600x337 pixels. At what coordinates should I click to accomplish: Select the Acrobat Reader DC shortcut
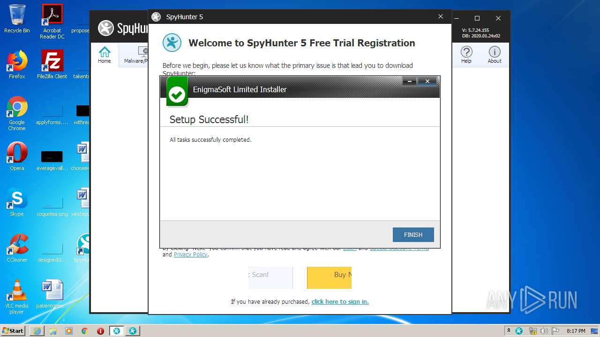pos(52,22)
